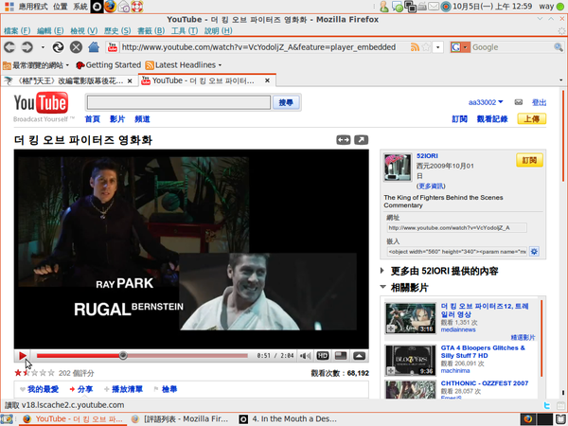Click the red play button on the player
568x426 pixels.
[x=23, y=356]
